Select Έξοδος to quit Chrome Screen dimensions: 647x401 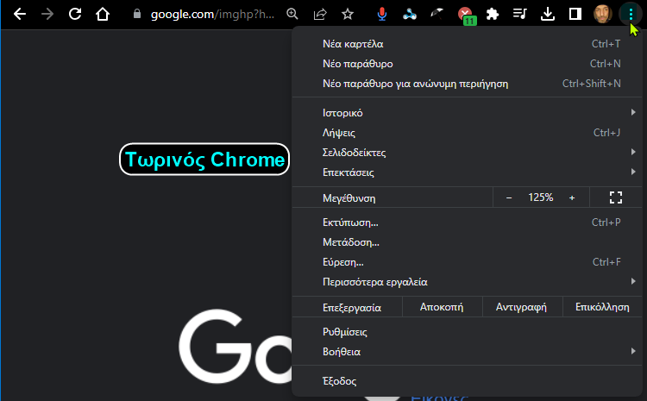(x=467, y=381)
